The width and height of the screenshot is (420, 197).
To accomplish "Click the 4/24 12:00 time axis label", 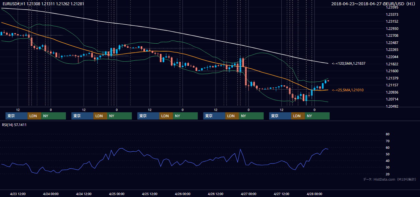I will tap(84, 194).
